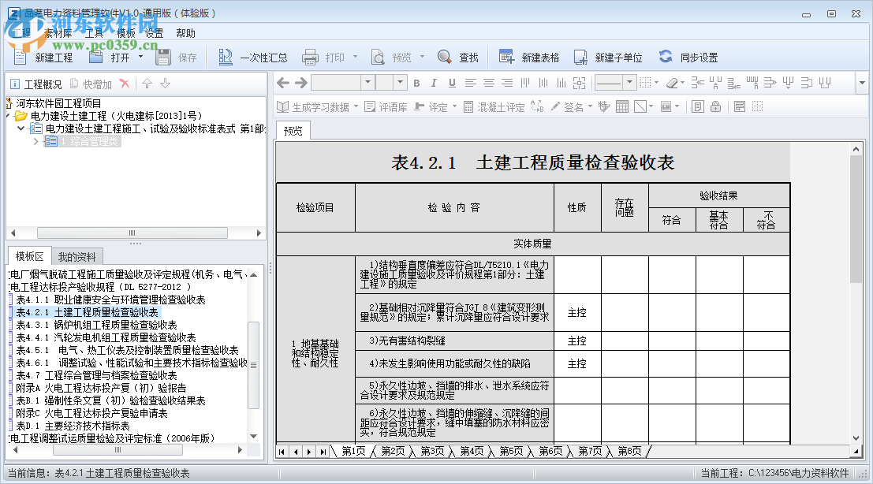This screenshot has height=484, width=873.
Task: Toggle underline formatting in the editor toolbar
Action: [x=453, y=83]
